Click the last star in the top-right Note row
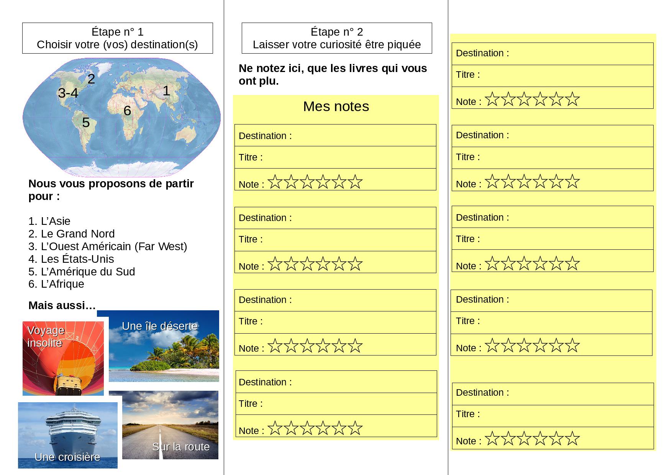The width and height of the screenshot is (672, 475). 572,99
